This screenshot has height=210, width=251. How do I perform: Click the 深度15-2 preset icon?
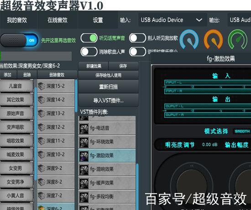pyautogui.click(x=42, y=86)
